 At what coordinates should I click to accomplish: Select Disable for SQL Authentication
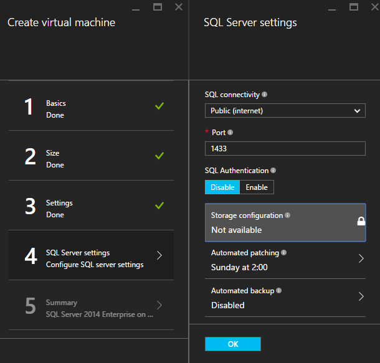(222, 187)
